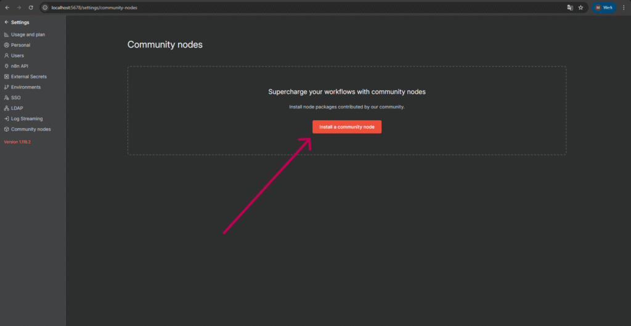Click the SSO key icon
Viewport: 631px width, 326px height.
point(6,97)
